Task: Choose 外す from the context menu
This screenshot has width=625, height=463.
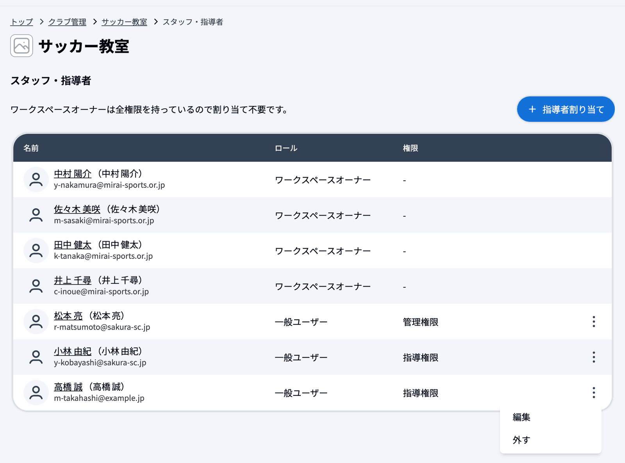Action: [x=550, y=440]
